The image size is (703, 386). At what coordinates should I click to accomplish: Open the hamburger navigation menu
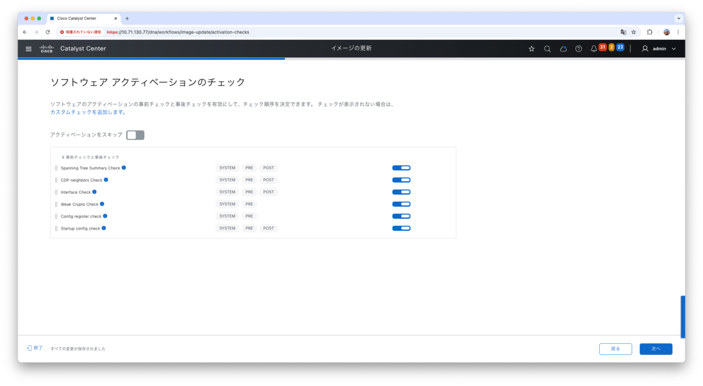(29, 49)
